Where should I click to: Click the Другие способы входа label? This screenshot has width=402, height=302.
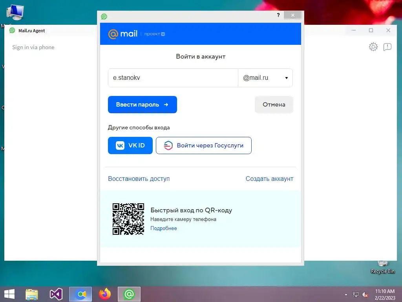(x=139, y=128)
